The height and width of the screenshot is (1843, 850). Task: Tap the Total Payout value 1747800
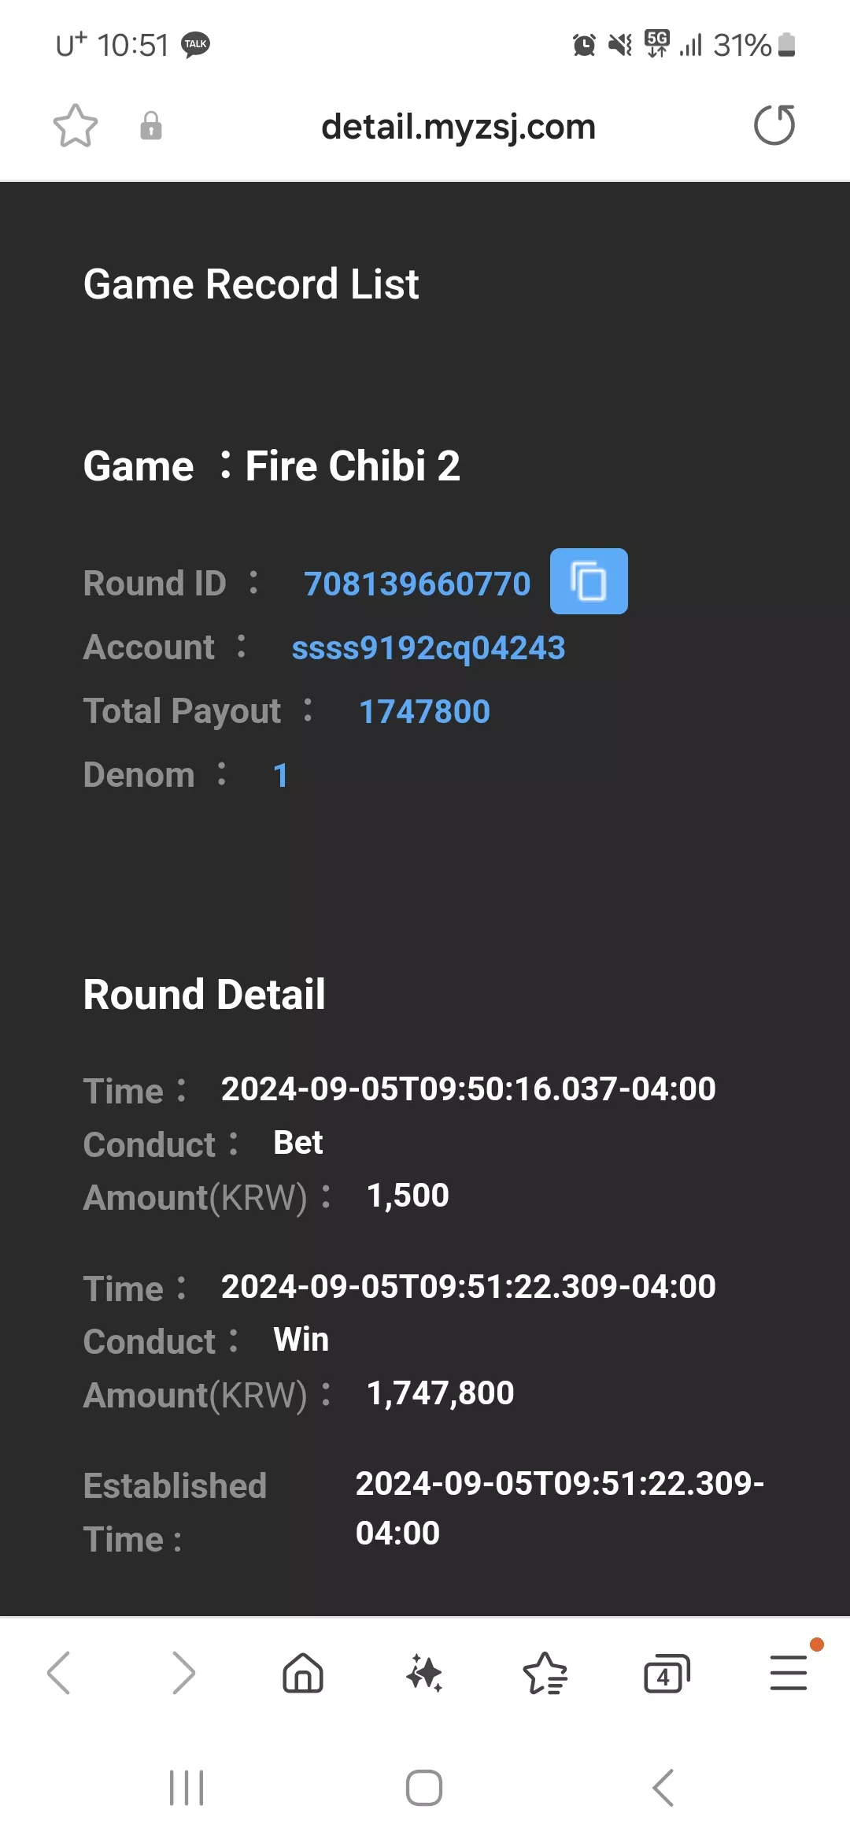[424, 711]
